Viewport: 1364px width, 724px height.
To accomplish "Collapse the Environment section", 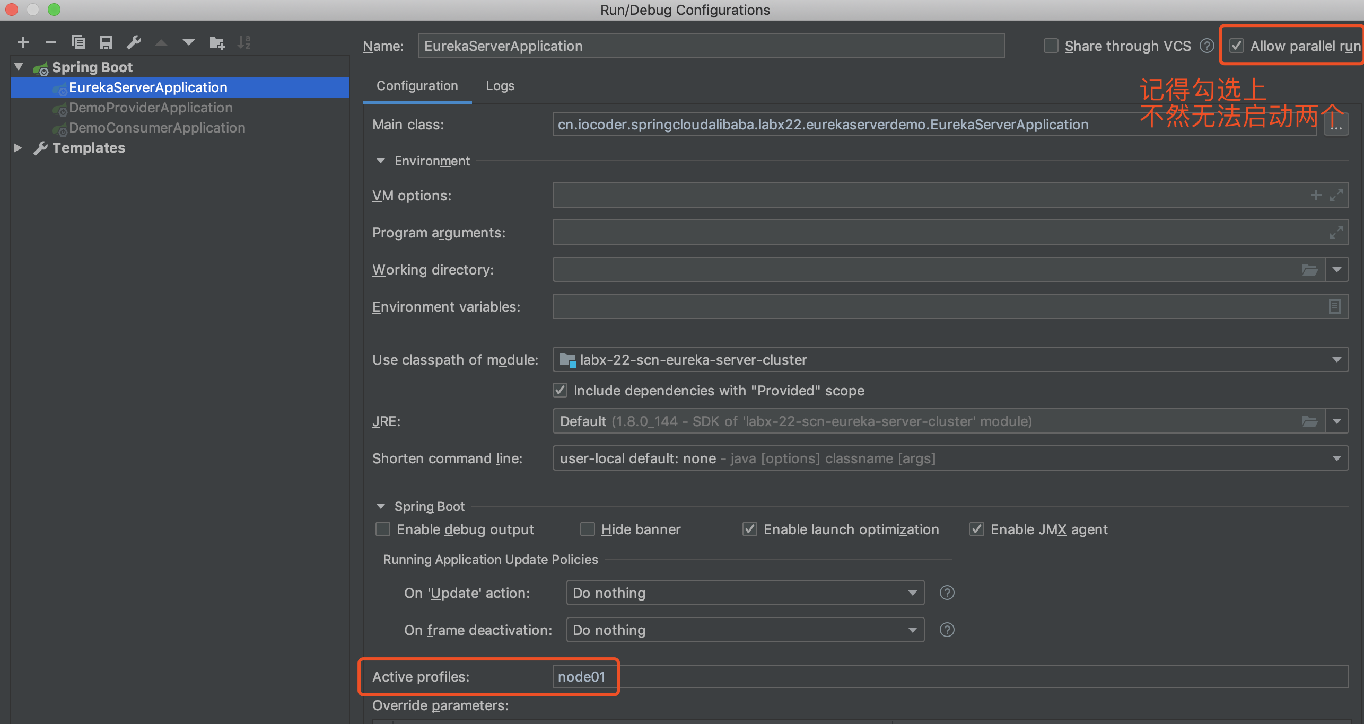I will 380,161.
